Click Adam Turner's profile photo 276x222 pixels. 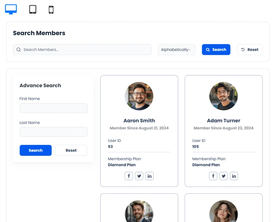click(x=223, y=96)
